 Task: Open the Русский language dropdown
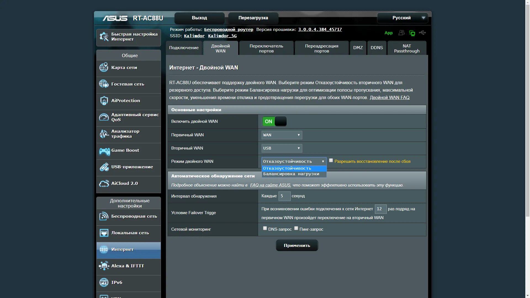[402, 18]
